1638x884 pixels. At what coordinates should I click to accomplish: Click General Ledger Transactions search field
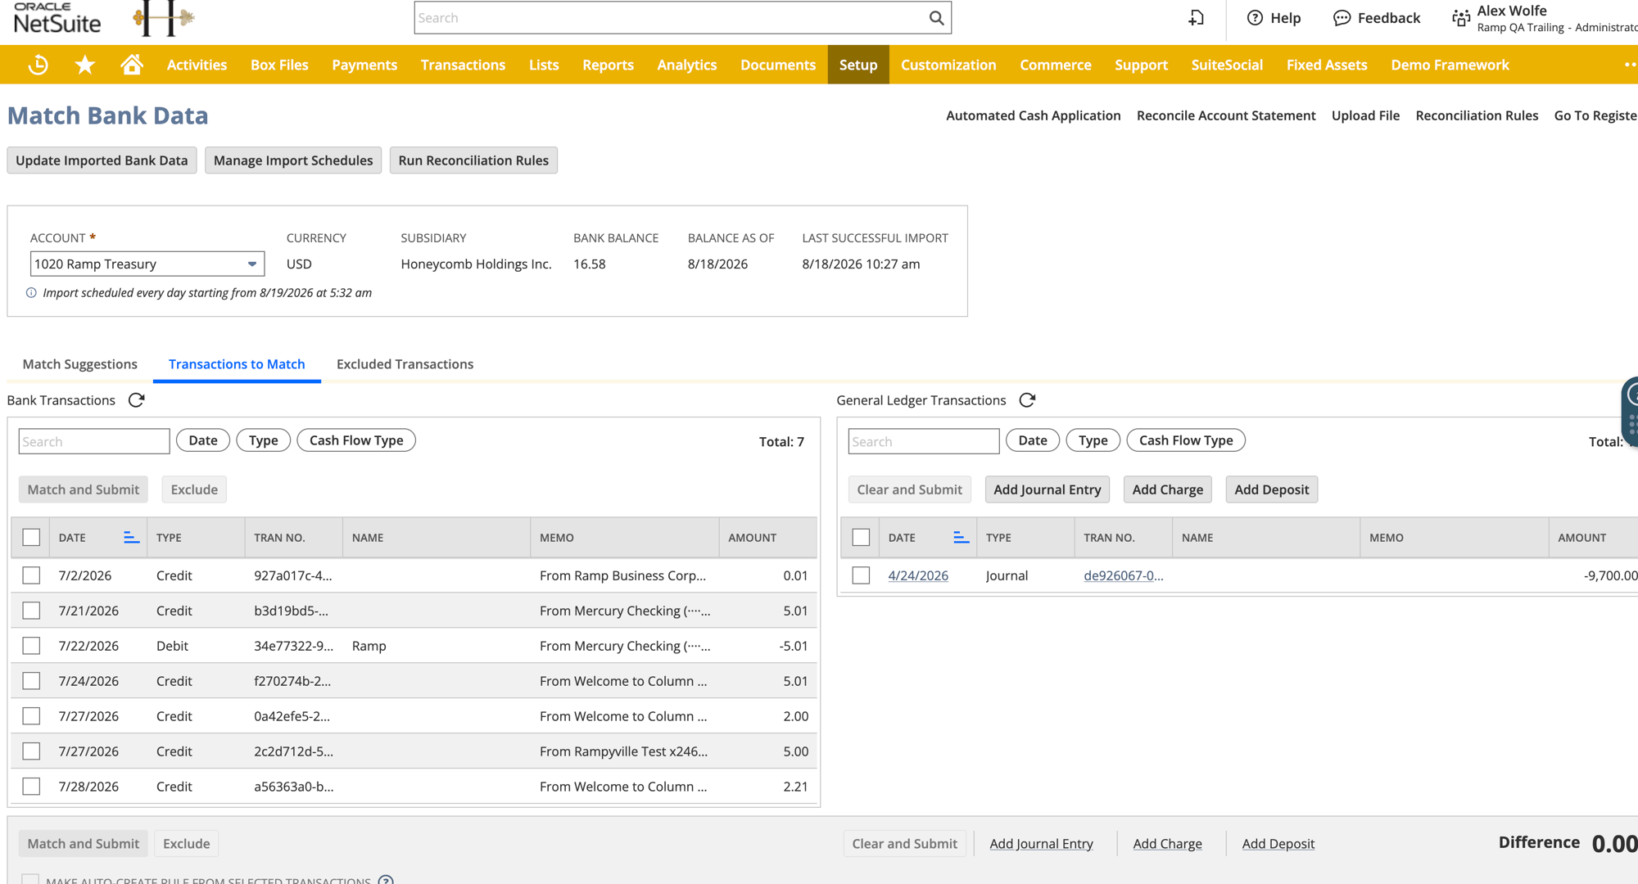click(924, 441)
